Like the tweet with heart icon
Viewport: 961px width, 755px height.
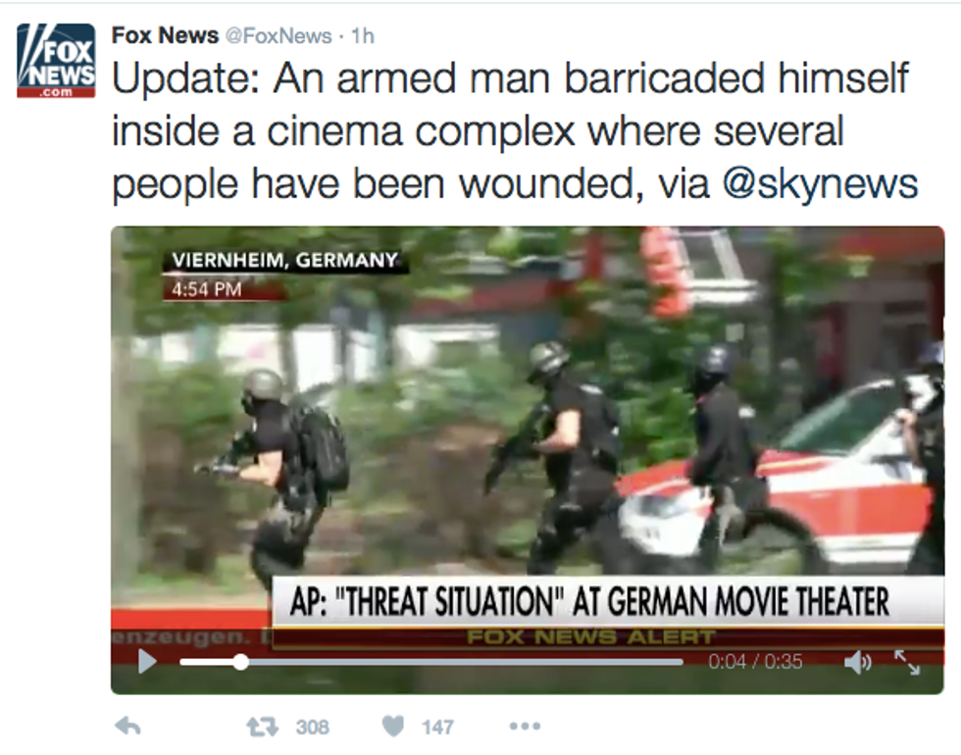point(393,727)
